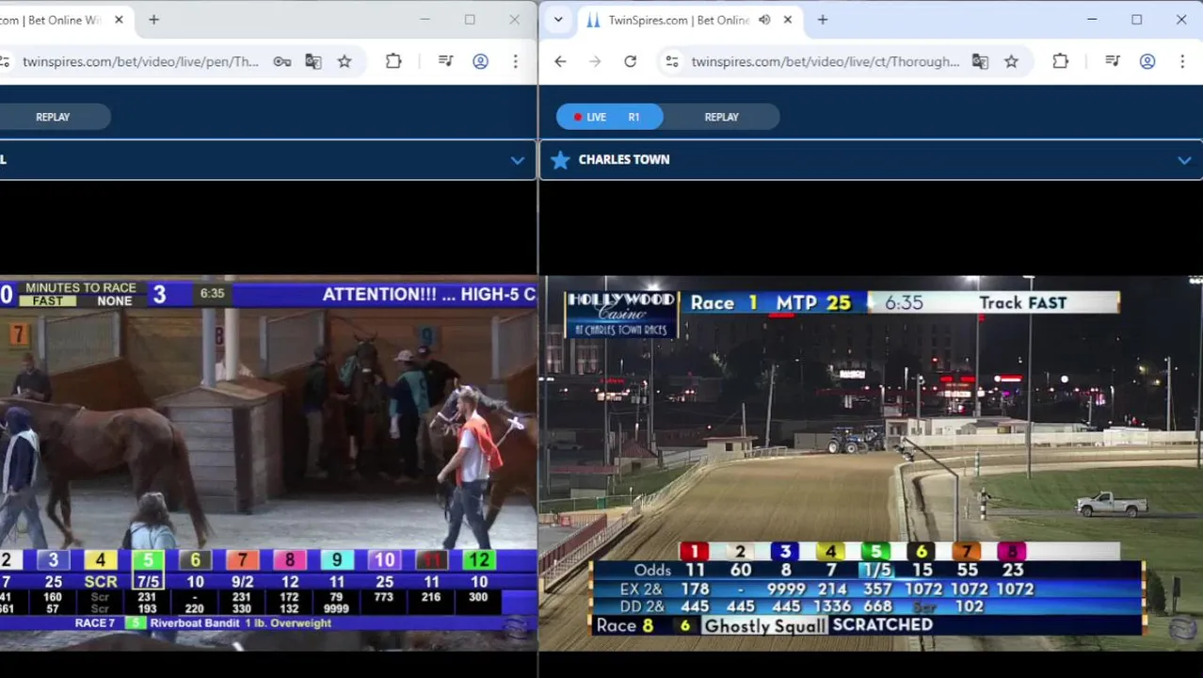Open Chrome three-dot menu in right window
The height and width of the screenshot is (678, 1203).
1182,62
